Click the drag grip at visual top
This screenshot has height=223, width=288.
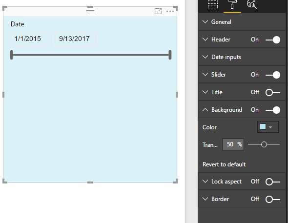pos(90,11)
